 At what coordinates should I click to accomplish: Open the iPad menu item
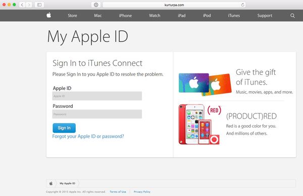click(182, 16)
